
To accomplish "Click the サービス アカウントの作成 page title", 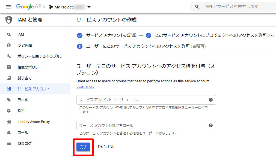I will click(x=106, y=20).
